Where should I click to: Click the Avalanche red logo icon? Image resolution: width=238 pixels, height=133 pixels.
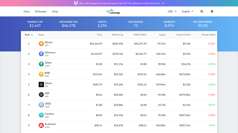[41, 125]
